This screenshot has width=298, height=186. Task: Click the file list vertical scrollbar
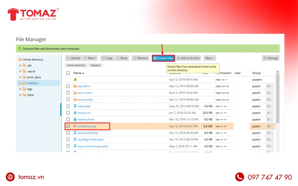click(277, 99)
